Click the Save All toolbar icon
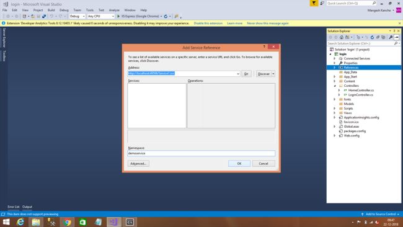 click(x=44, y=16)
